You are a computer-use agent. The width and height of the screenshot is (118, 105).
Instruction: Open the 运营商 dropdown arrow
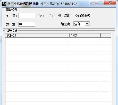coord(87,24)
